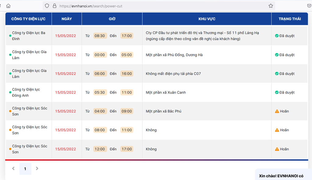This screenshot has width=312, height=180.
Task: Open the Xin chào! EVNHANOI chat popup
Action: (283, 175)
